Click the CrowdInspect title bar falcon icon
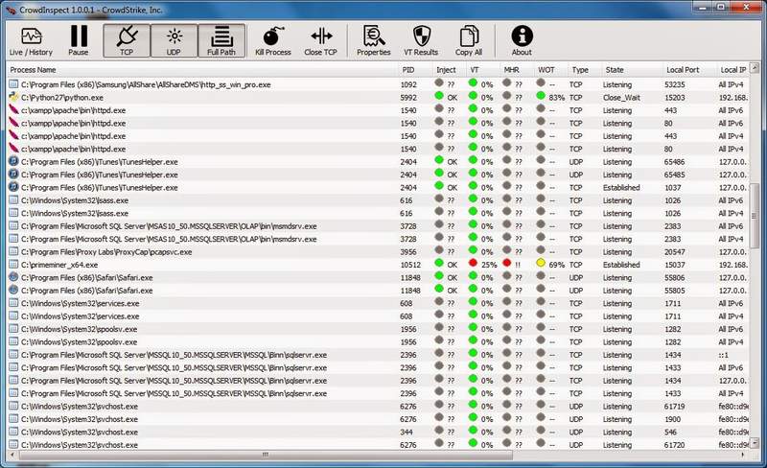The width and height of the screenshot is (767, 468). [x=12, y=10]
